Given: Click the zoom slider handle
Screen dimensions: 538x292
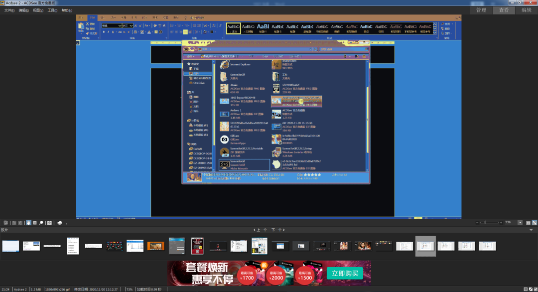Looking at the screenshot, I should coord(485,223).
